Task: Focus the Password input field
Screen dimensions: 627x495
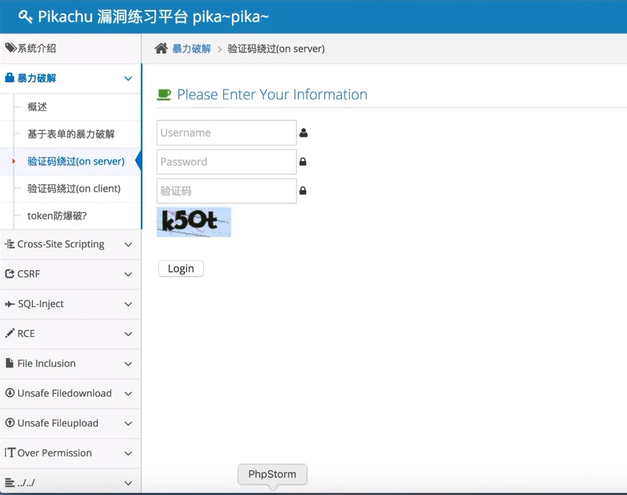Action: point(226,162)
